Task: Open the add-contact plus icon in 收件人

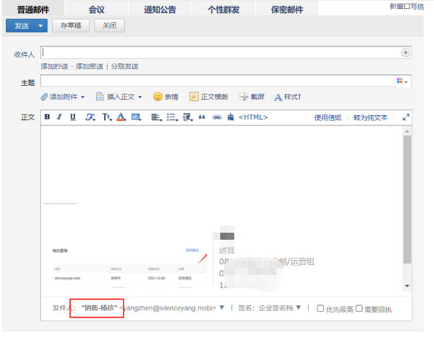Action: pyautogui.click(x=405, y=53)
